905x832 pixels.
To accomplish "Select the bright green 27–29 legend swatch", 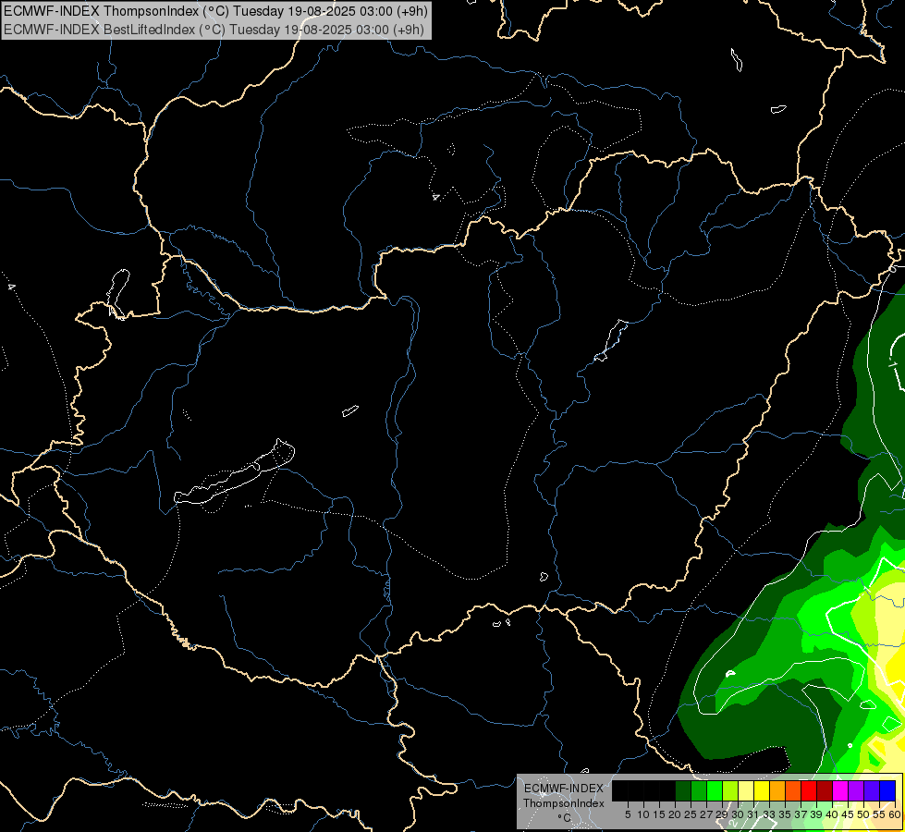I will 714,790.
